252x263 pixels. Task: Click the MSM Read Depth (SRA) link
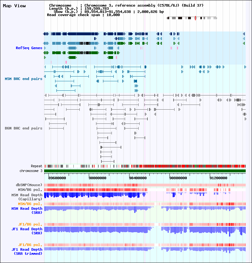[x=27, y=210]
